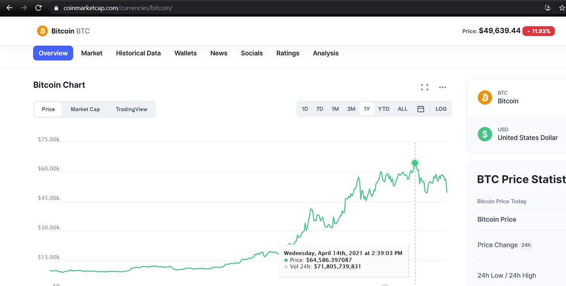The image size is (566, 286).
Task: Open the calendar date range picker
Action: [420, 109]
